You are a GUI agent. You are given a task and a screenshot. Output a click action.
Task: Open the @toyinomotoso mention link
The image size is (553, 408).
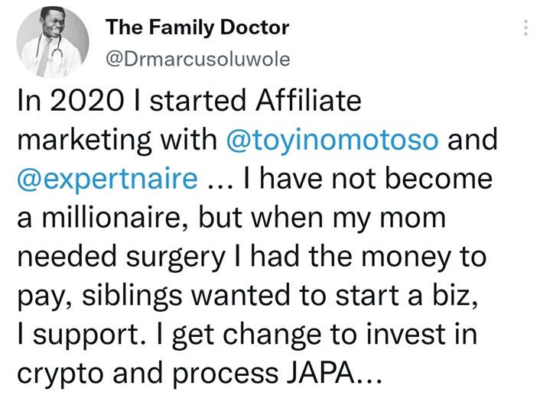[333, 141]
